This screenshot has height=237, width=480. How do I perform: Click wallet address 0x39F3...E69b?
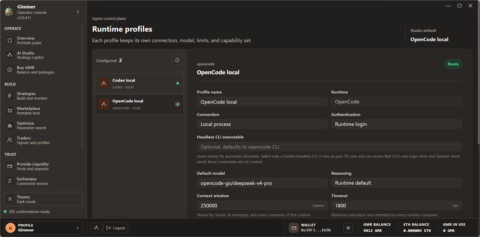[x=316, y=230]
